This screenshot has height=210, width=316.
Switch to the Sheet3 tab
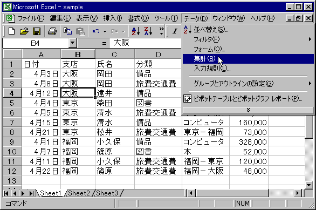pyautogui.click(x=107, y=193)
